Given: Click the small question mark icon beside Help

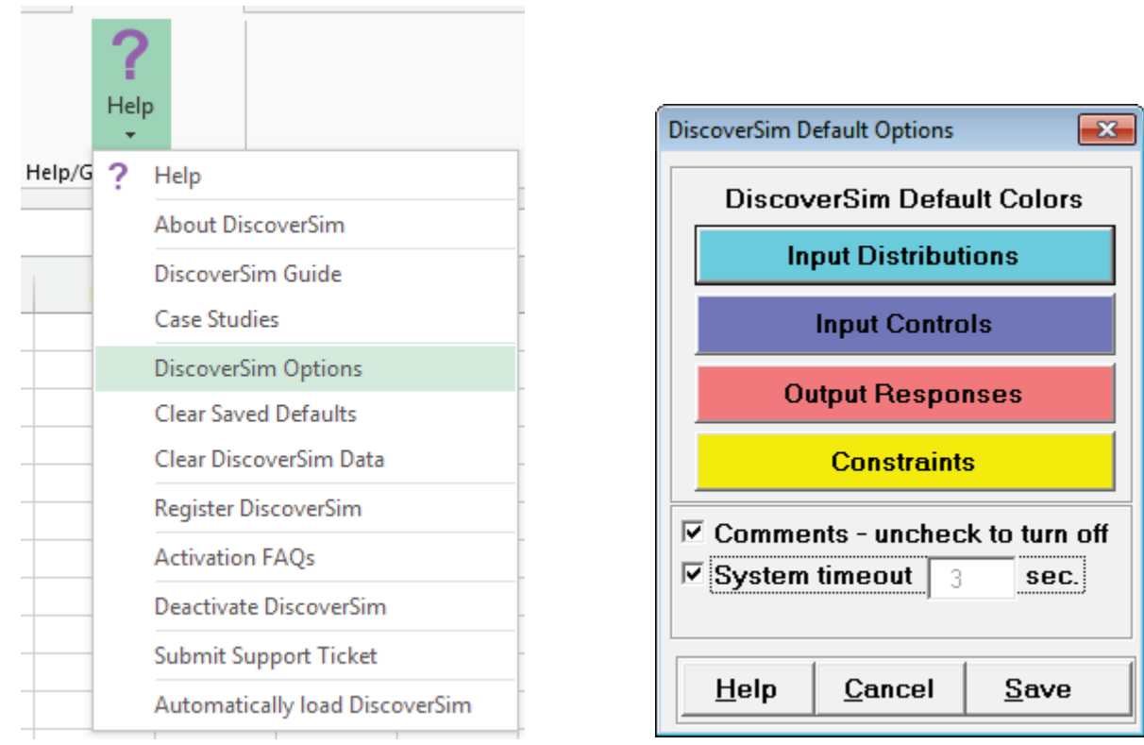Looking at the screenshot, I should pyautogui.click(x=119, y=177).
